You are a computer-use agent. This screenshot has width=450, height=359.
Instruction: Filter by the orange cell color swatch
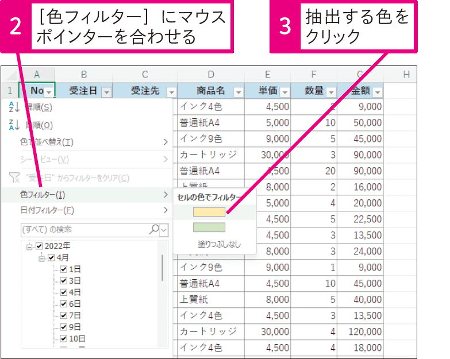click(209, 212)
